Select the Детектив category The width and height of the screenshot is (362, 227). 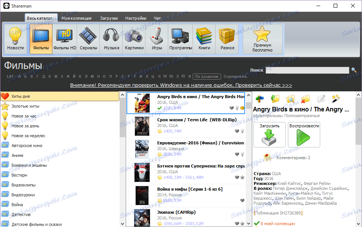point(60,214)
